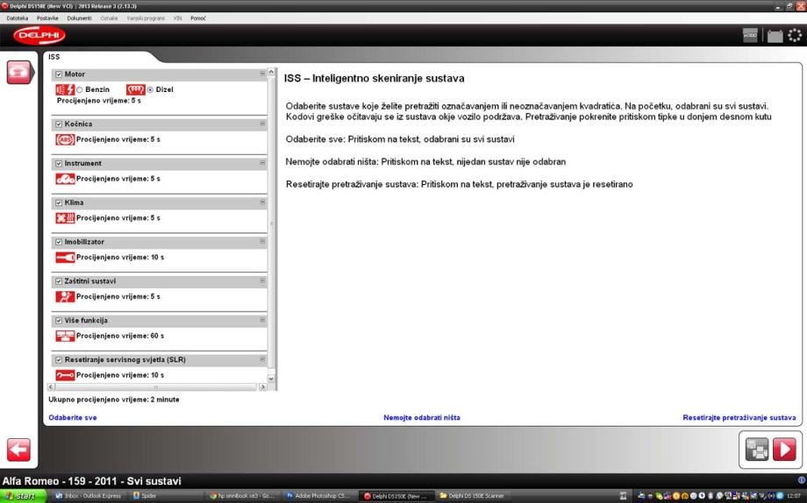Start the scan with the red play button
This screenshot has width=807, height=503.
(x=784, y=450)
